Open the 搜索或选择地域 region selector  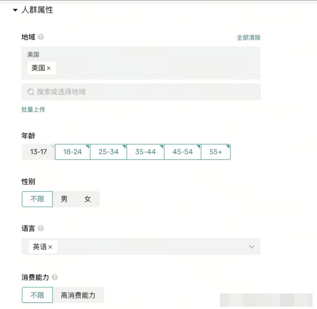(x=141, y=92)
